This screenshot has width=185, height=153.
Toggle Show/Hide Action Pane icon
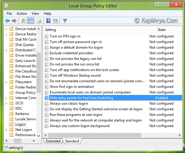point(55,21)
